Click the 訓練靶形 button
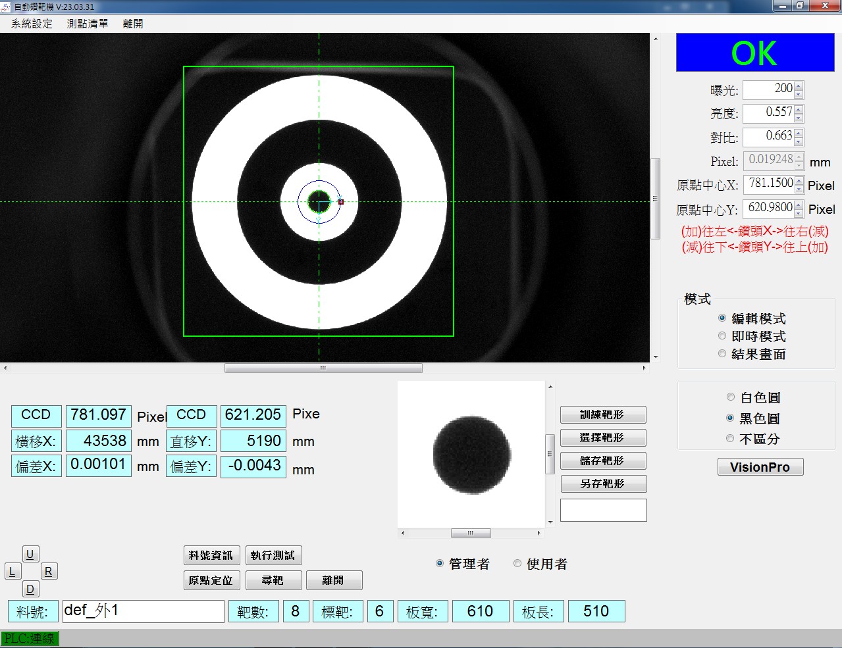This screenshot has width=842, height=648. (603, 415)
